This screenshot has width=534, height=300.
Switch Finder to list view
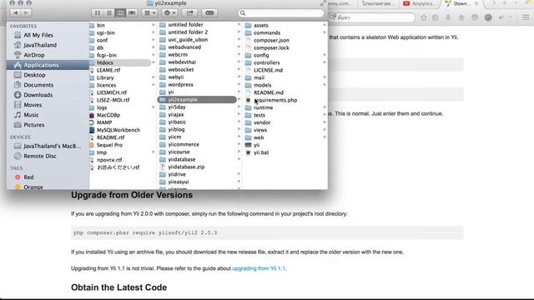point(109,13)
